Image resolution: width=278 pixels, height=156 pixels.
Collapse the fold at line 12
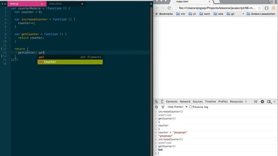pos(2,49)
